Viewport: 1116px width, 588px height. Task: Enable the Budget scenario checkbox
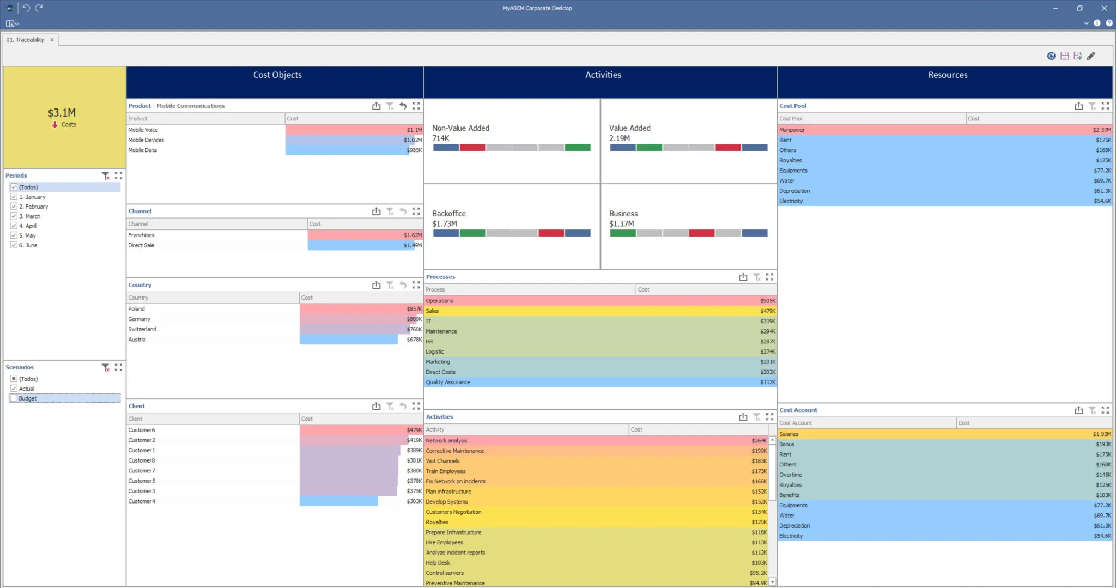point(14,398)
